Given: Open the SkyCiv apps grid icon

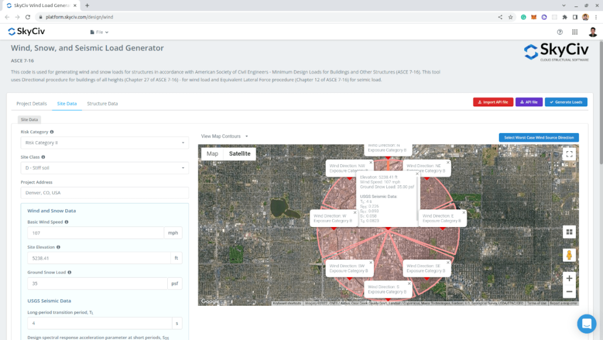Looking at the screenshot, I should [x=575, y=32].
